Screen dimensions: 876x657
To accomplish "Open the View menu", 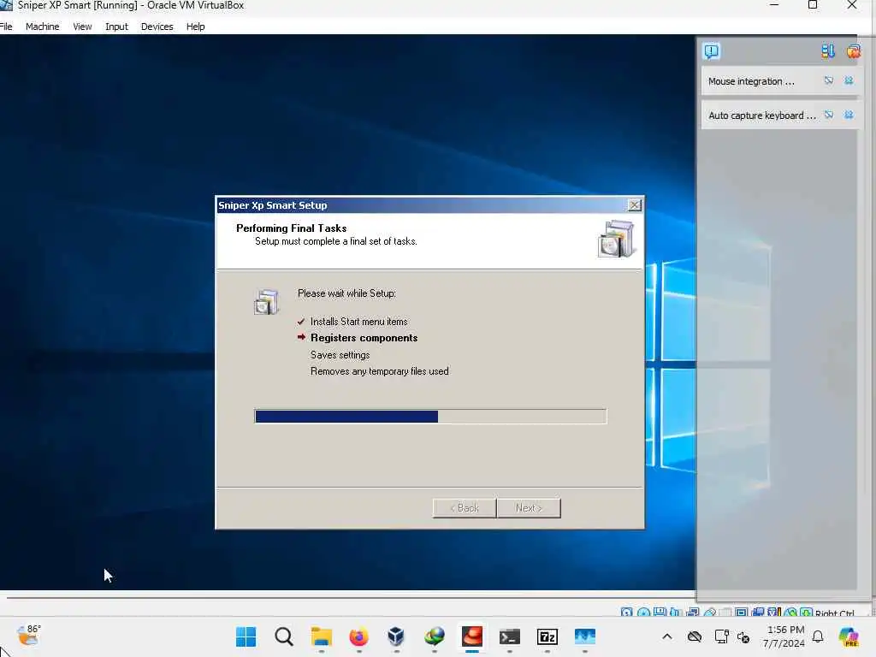I will point(82,27).
